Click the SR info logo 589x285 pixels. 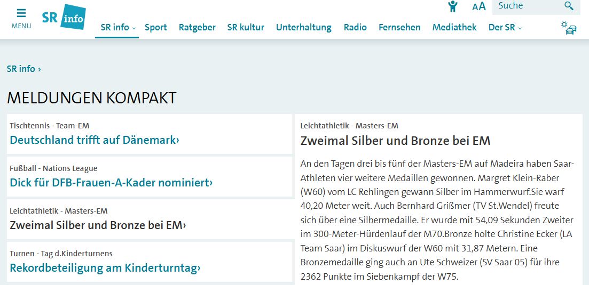coord(64,17)
